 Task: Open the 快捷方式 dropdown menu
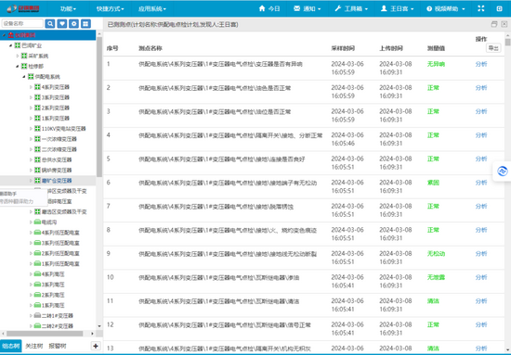[110, 8]
